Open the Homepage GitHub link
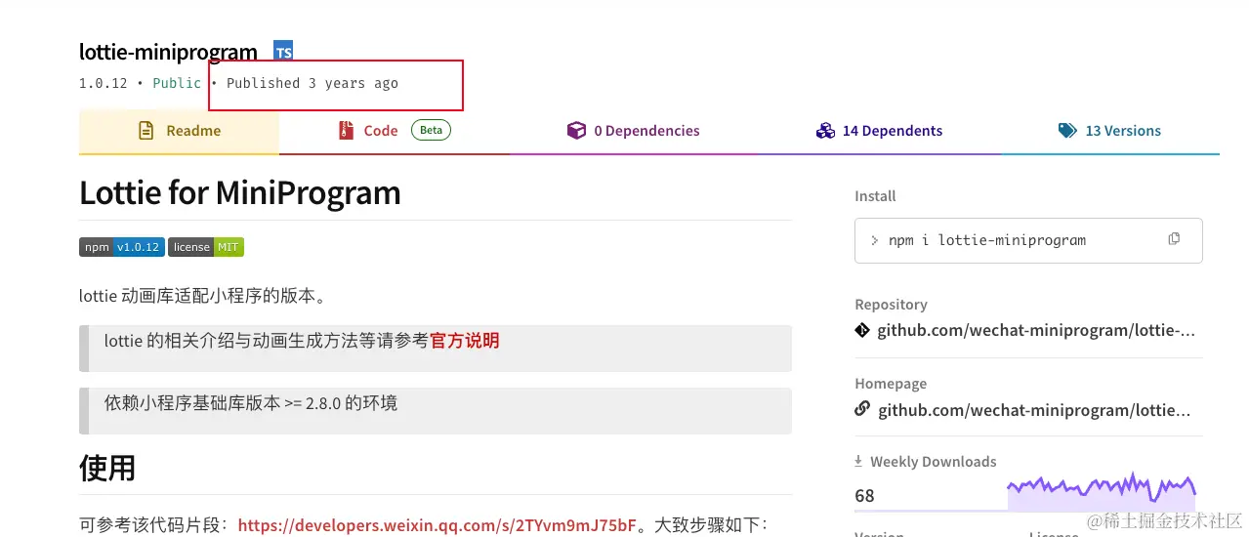 pos(1034,410)
